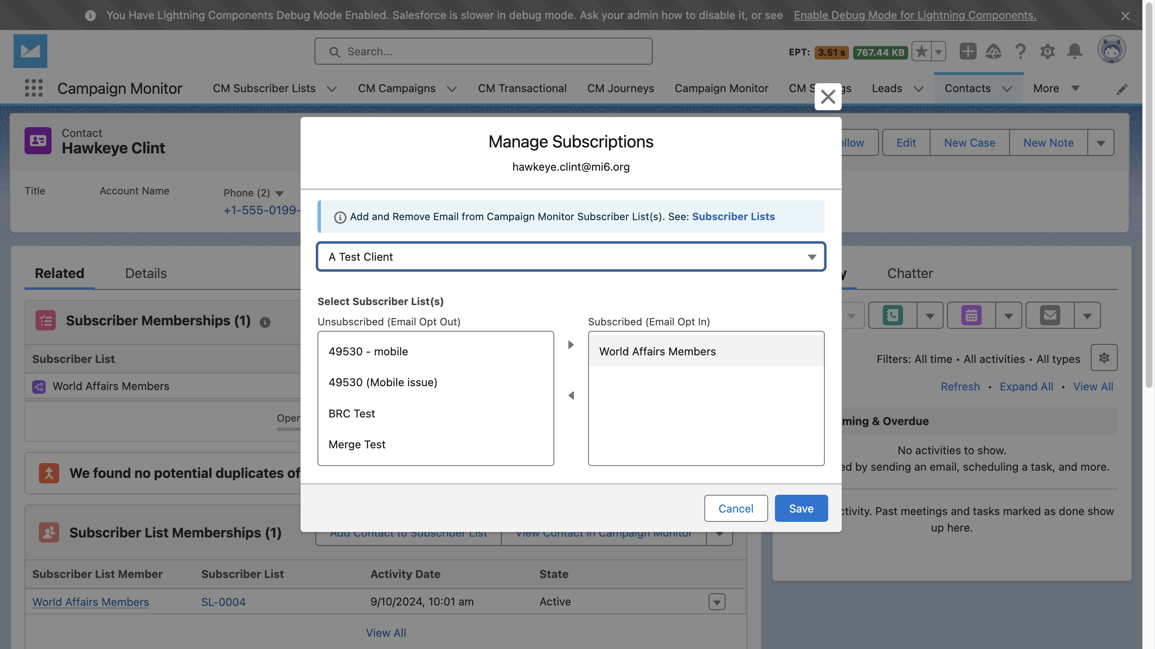The height and width of the screenshot is (649, 1155).
Task: Open the Global Actions plus icon
Action: [x=968, y=51]
